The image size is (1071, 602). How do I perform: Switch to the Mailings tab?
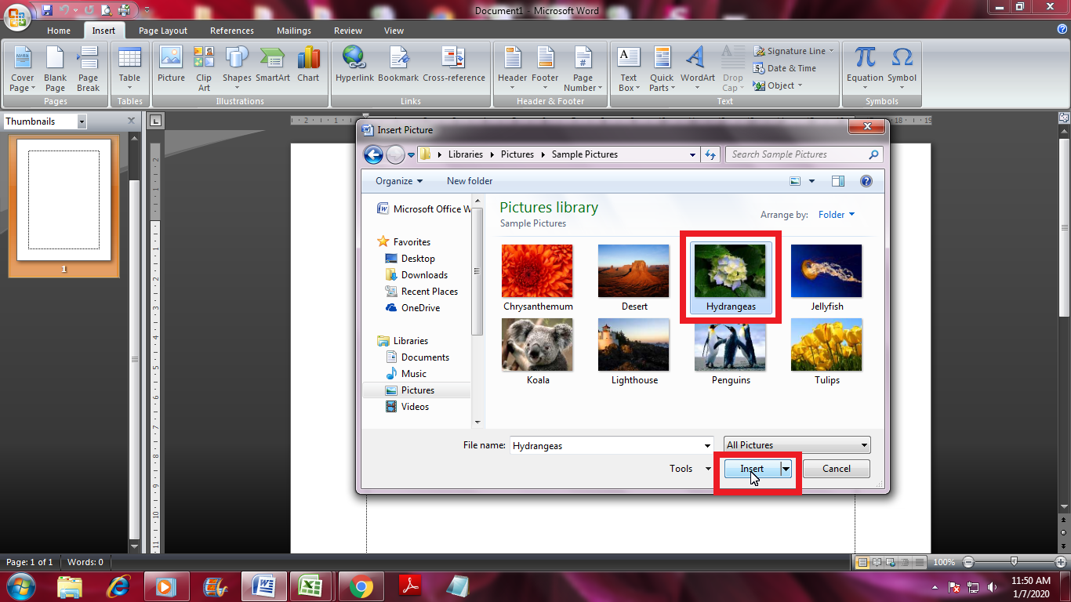click(294, 31)
